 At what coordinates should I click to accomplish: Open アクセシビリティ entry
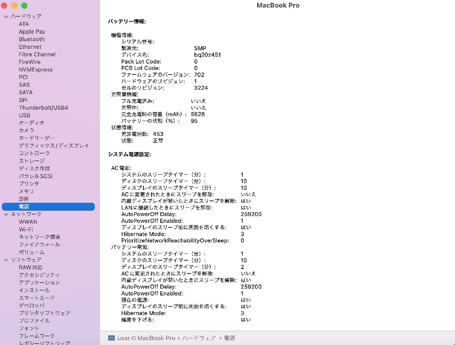click(39, 275)
